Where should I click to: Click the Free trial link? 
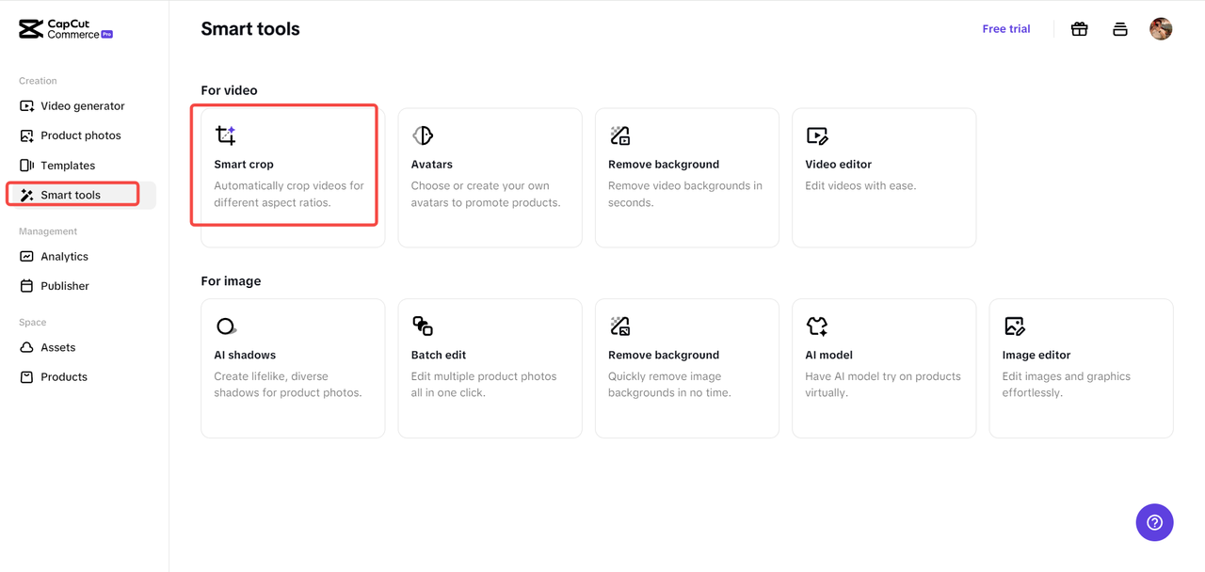click(x=1005, y=29)
